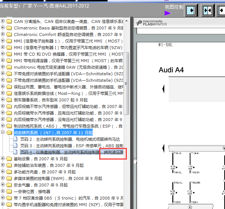Image resolution: width=225 pixels, height=209 pixels.
Task: Click folder icon of 安全气囊 row
Action: [9, 185]
